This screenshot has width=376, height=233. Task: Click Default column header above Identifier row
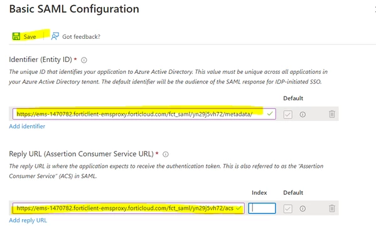[x=293, y=98]
